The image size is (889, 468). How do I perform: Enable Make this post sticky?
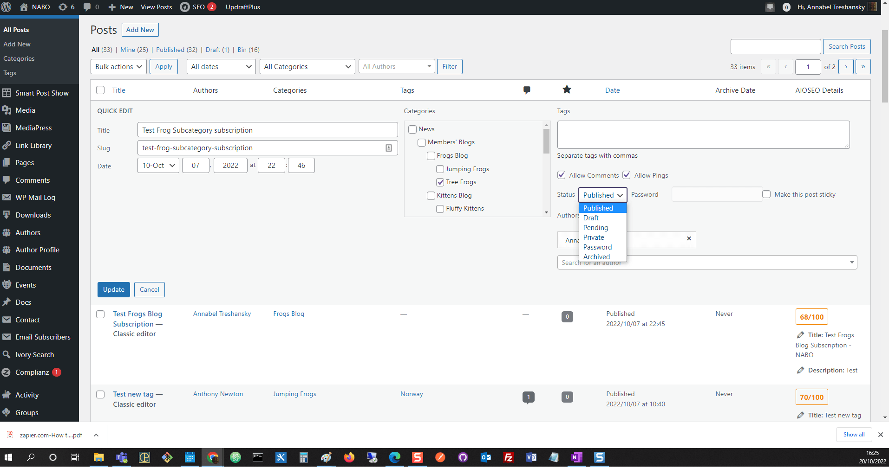pyautogui.click(x=766, y=194)
